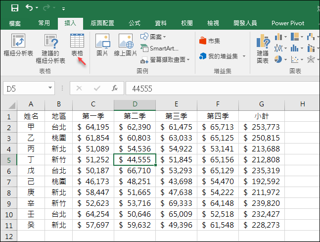The width and height of the screenshot is (320, 242).
Task: Click the Save icon in quick access toolbar
Action: click(15, 8)
